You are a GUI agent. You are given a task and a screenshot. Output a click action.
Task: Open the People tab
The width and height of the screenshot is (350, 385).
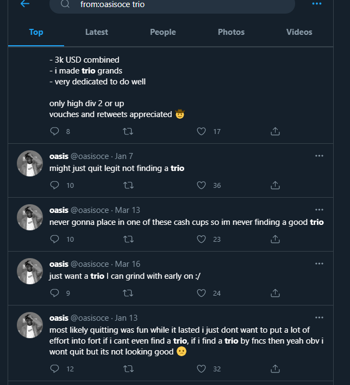tap(163, 32)
